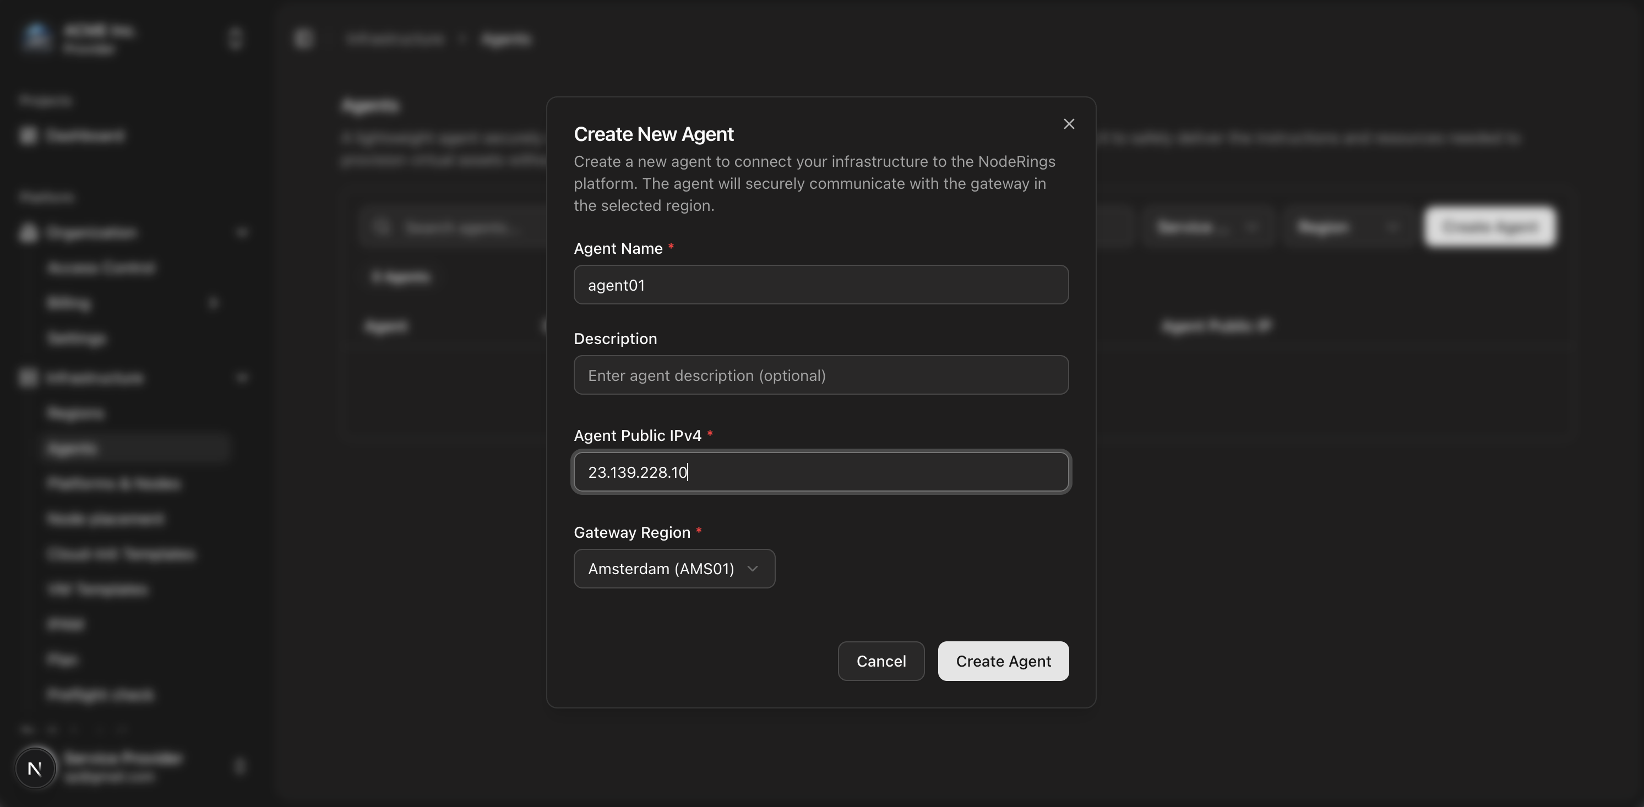Toggle the sidebar panel icon near breadcrumb
1644x807 pixels.
304,39
